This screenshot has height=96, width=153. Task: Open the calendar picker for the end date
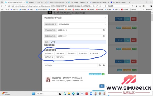[x=104, y=36]
